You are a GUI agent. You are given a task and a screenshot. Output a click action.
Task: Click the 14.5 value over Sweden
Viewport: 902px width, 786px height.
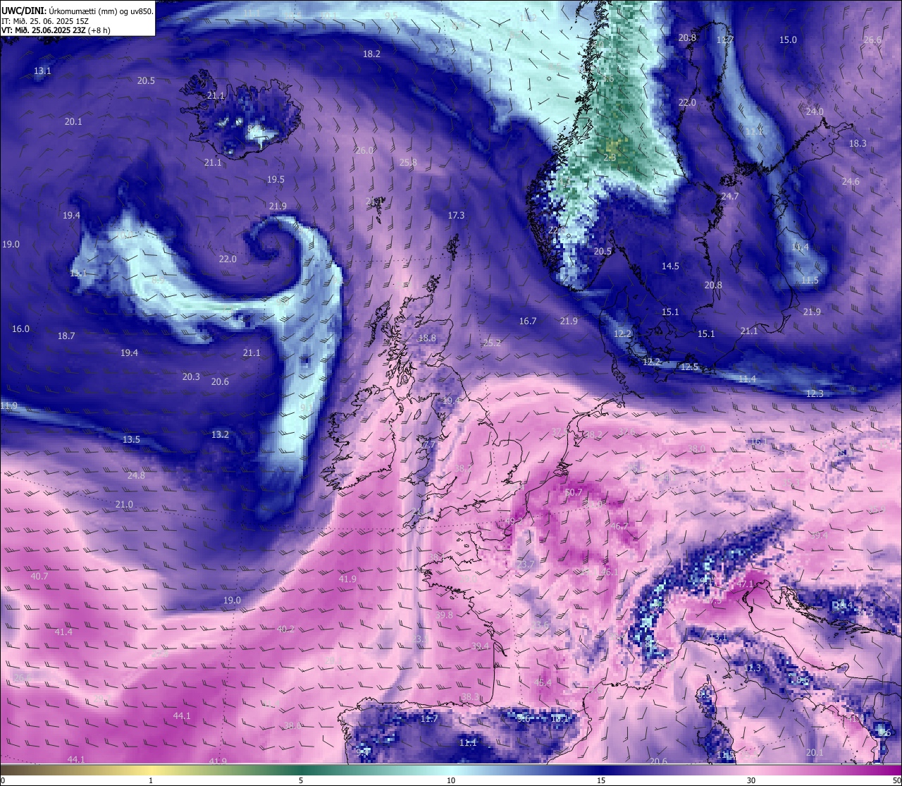670,266
